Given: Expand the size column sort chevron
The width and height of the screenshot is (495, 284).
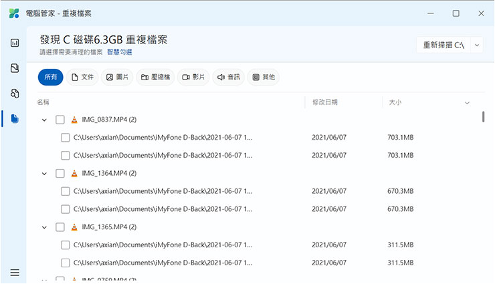Looking at the screenshot, I should 467,103.
